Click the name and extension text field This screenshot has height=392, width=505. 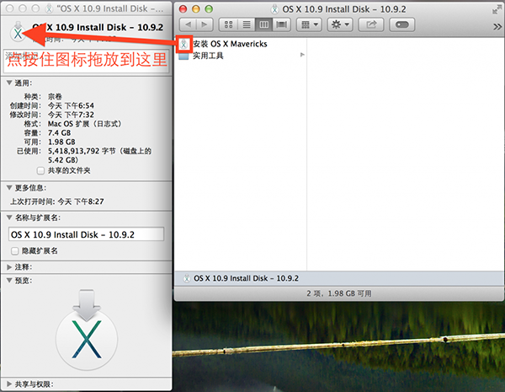click(x=87, y=234)
